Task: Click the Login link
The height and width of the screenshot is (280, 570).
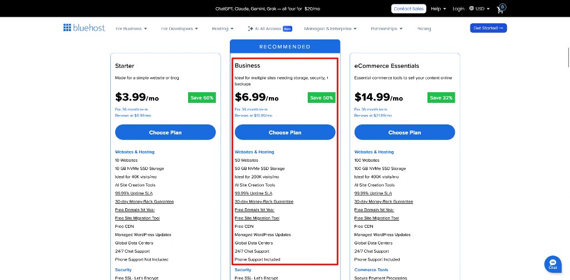Action: click(x=459, y=9)
